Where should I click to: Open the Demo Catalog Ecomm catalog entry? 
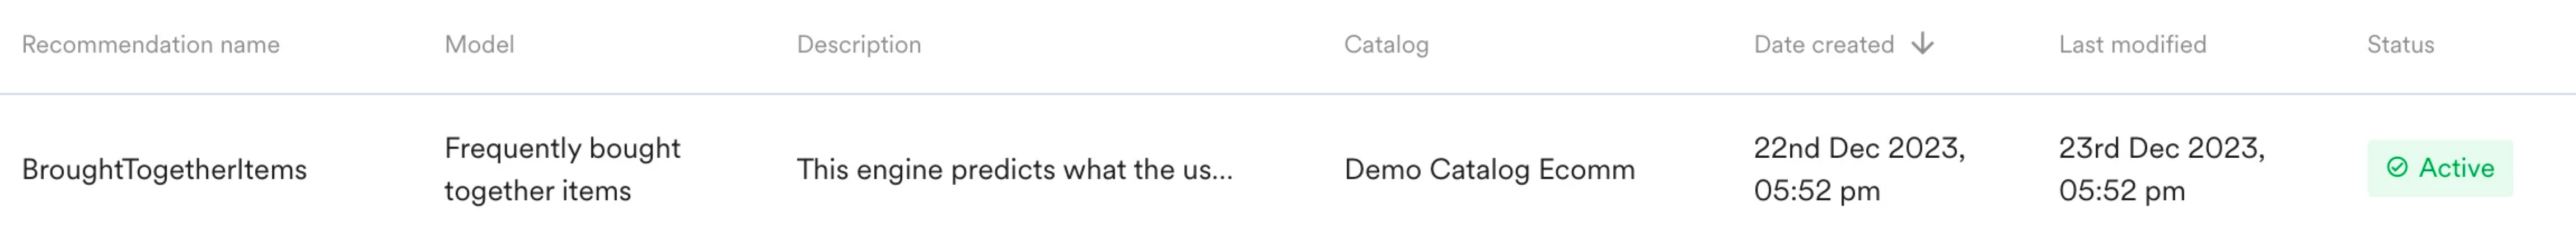(1489, 170)
